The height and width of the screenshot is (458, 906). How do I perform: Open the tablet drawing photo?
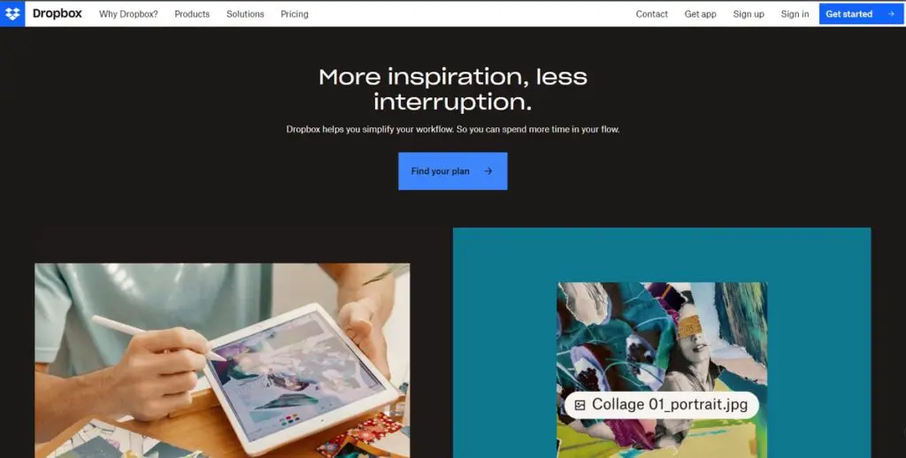[222, 361]
